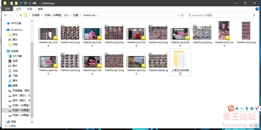Viewport: 261px width, 130px height.
Task: Select the file KateKuray4.png
Action: tap(202, 35)
